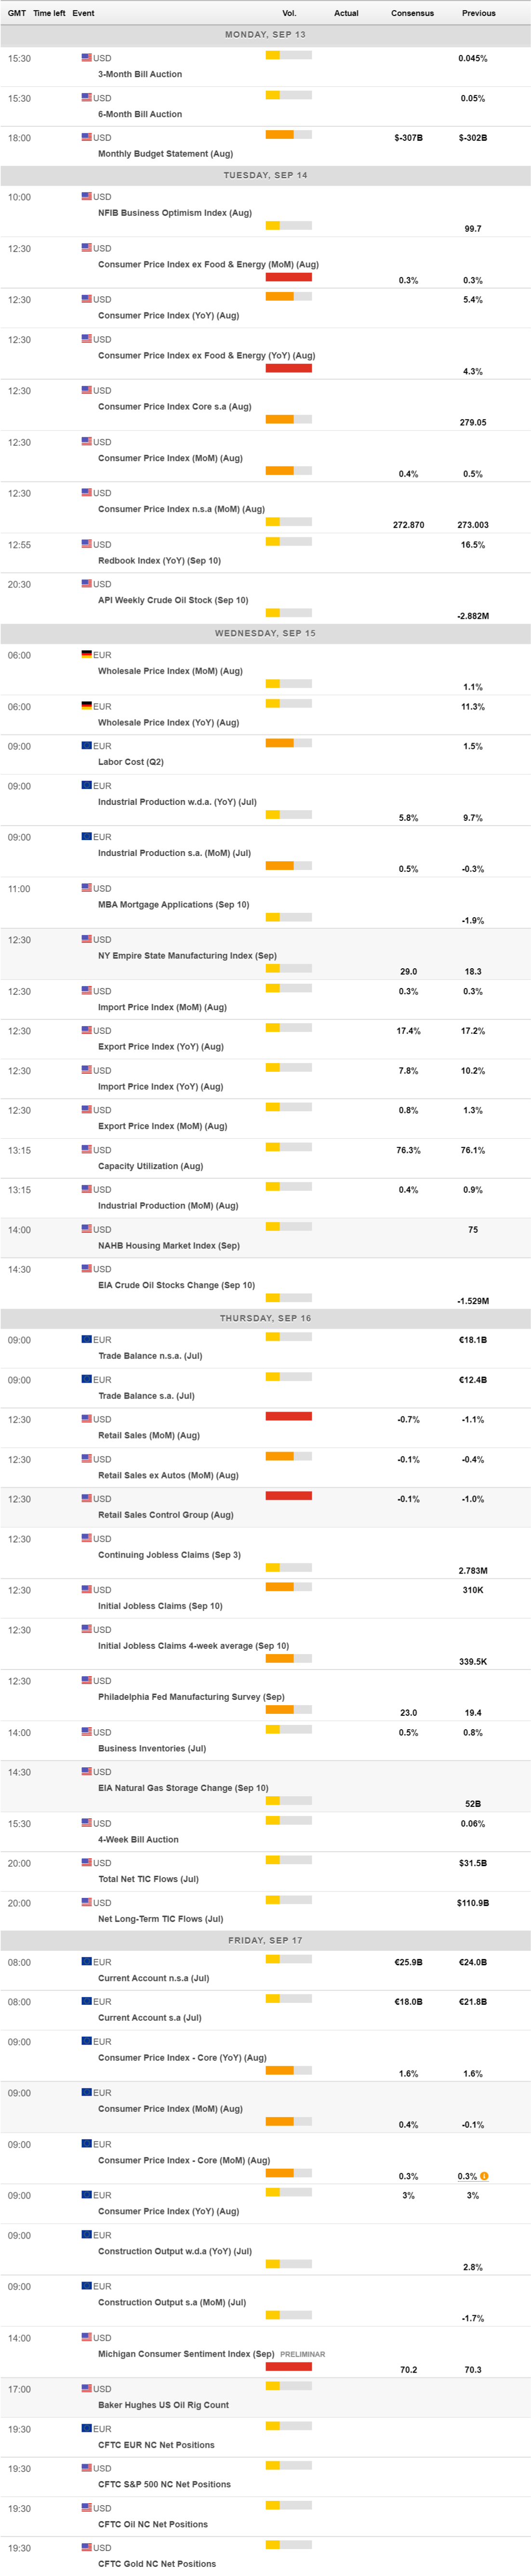Viewport: 531px width, 2576px height.
Task: Click EU flag for CFTC EUR NC Net Positions
Action: (87, 2429)
